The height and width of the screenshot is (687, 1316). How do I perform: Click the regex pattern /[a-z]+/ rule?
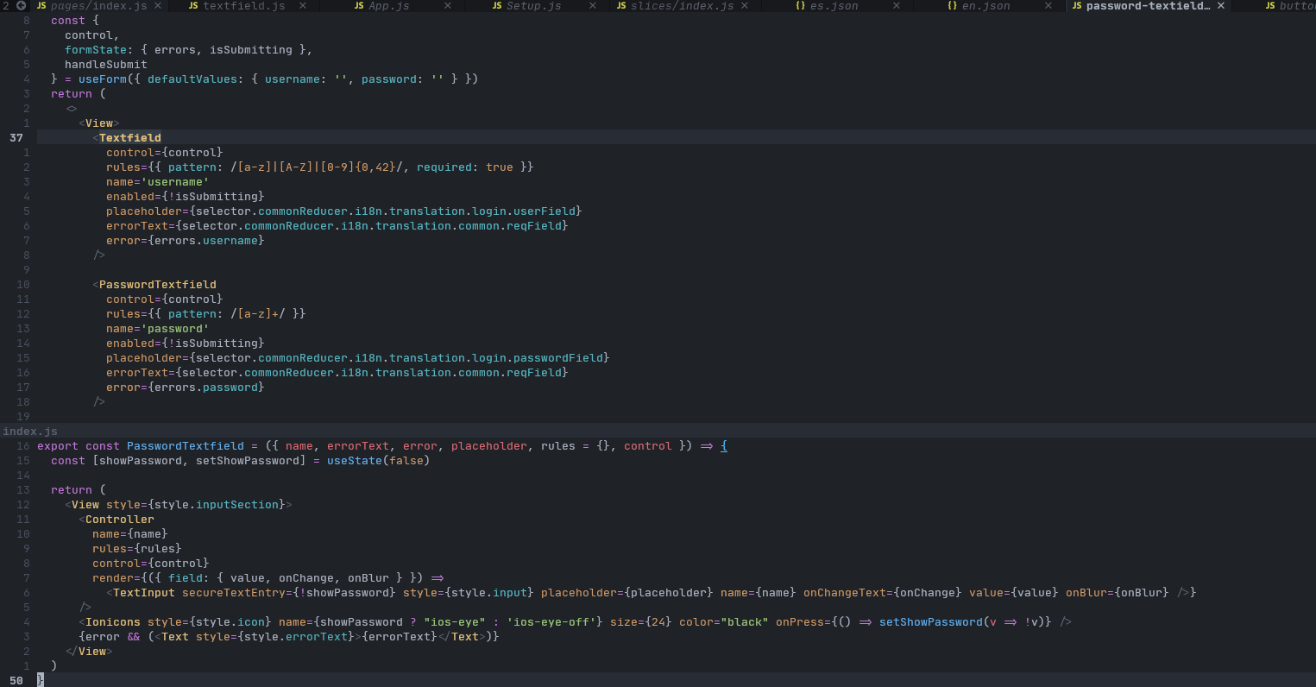[x=258, y=313]
